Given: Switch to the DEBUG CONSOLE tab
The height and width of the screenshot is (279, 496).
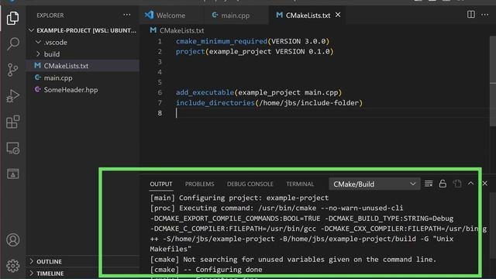Looking at the screenshot, I should point(250,184).
